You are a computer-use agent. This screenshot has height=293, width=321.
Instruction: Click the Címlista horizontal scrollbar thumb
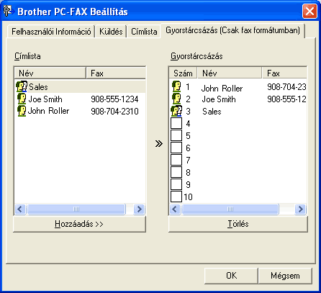pos(76,209)
